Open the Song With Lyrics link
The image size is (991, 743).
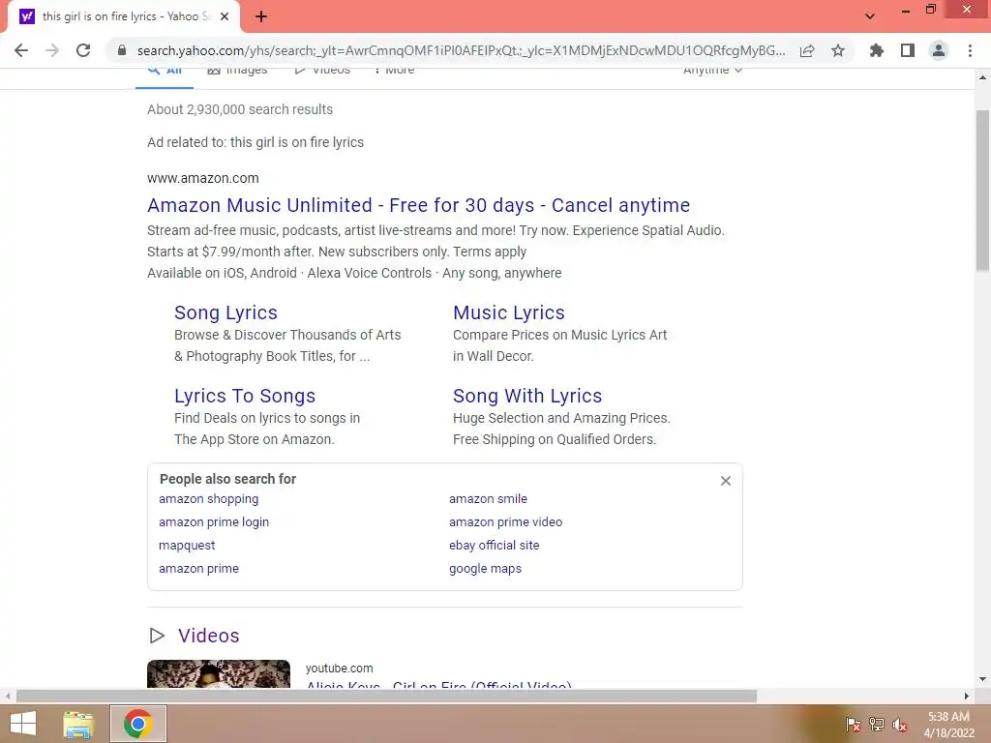527,396
